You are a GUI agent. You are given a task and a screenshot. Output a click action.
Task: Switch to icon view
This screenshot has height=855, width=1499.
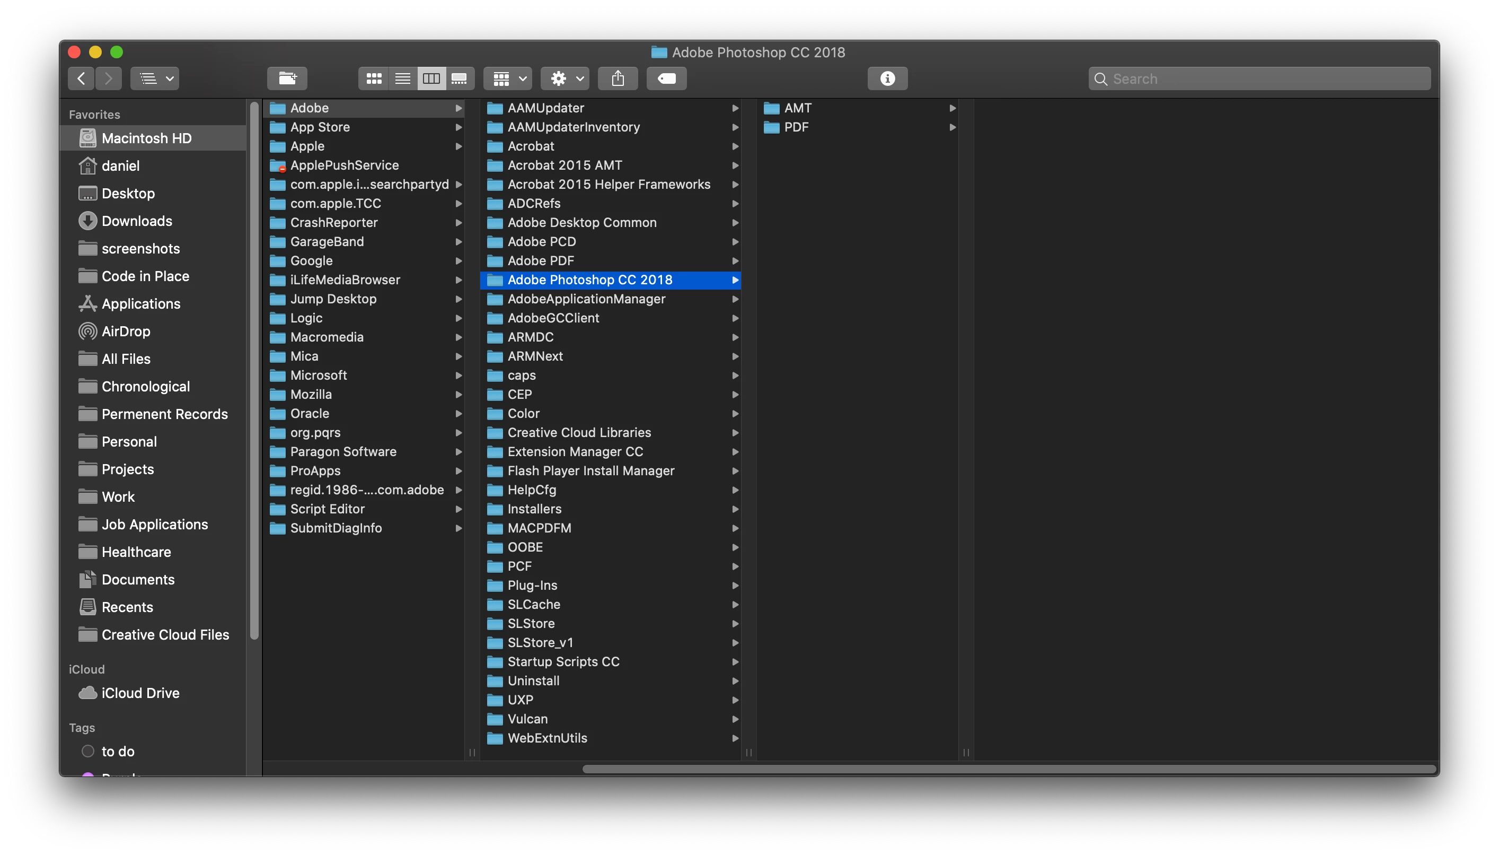374,78
